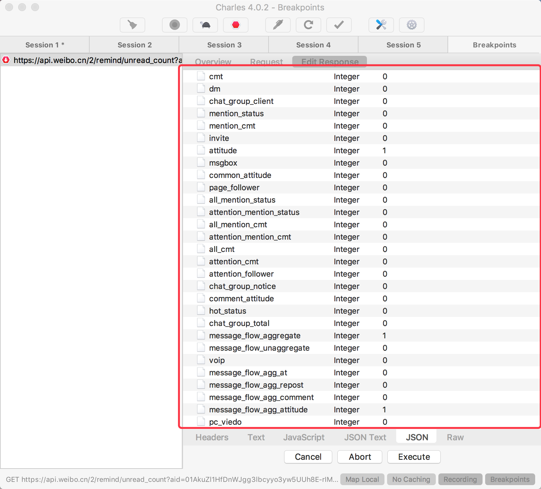The width and height of the screenshot is (541, 489).
Task: Show the Text view
Action: pyautogui.click(x=256, y=437)
